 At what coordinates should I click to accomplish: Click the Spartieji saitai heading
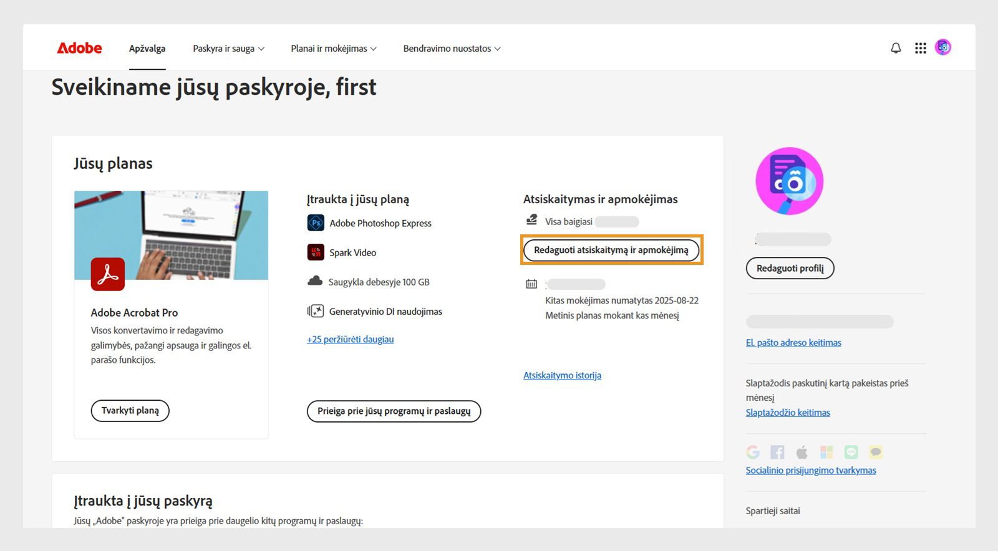(773, 511)
